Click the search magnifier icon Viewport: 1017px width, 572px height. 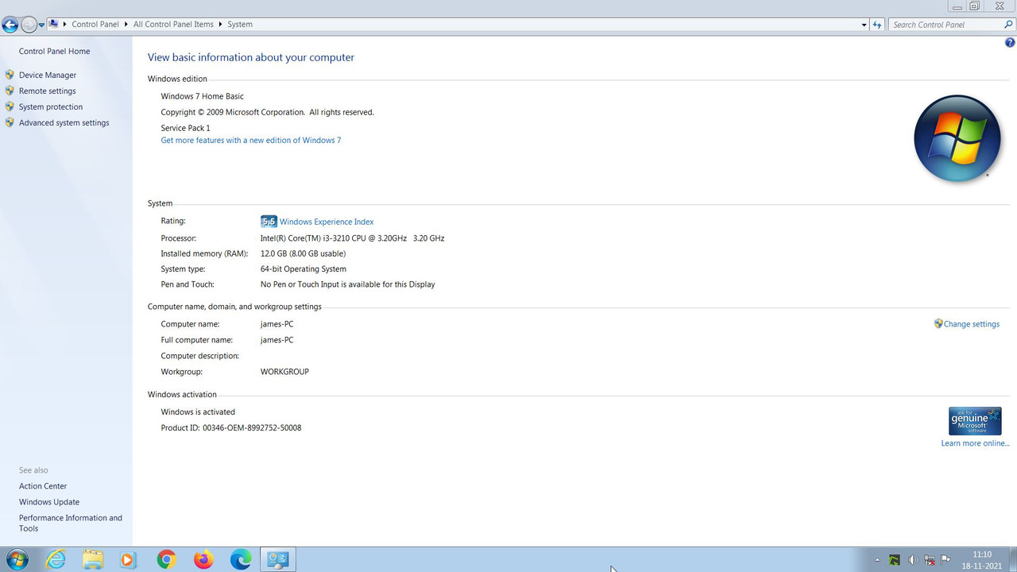(1009, 25)
